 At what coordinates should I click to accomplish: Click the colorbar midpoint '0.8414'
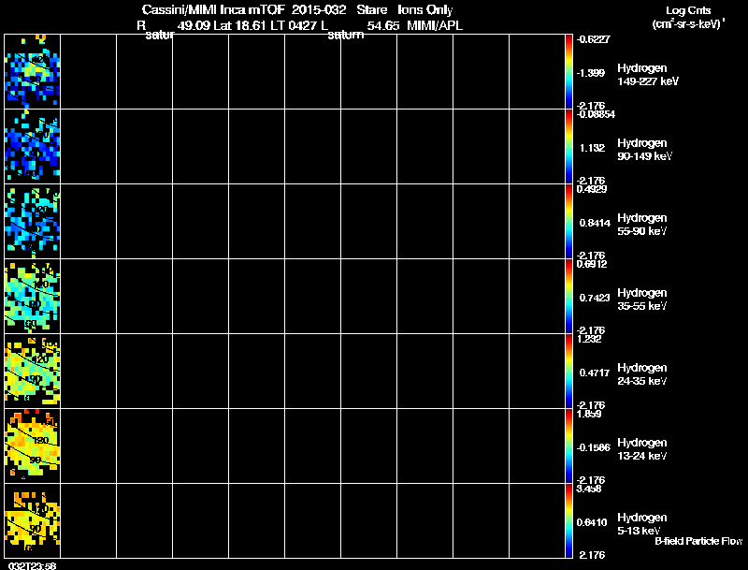pos(595,223)
